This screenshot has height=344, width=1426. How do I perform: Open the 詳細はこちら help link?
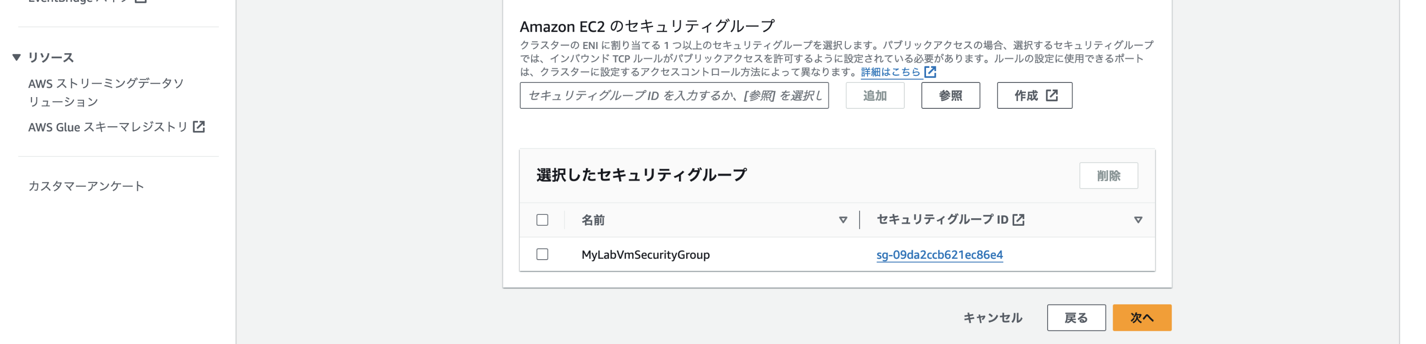tap(890, 72)
